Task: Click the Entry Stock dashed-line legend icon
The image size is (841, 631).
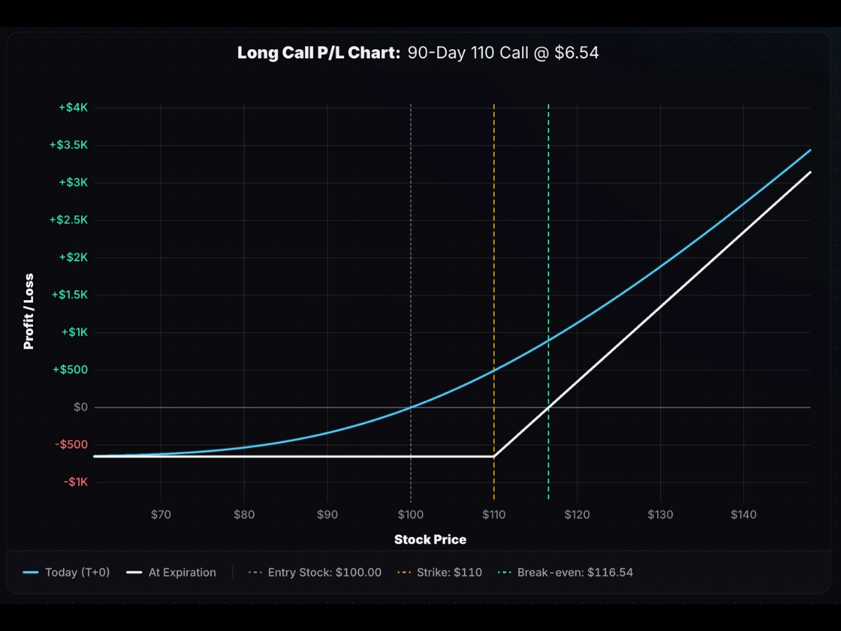Action: [x=257, y=572]
